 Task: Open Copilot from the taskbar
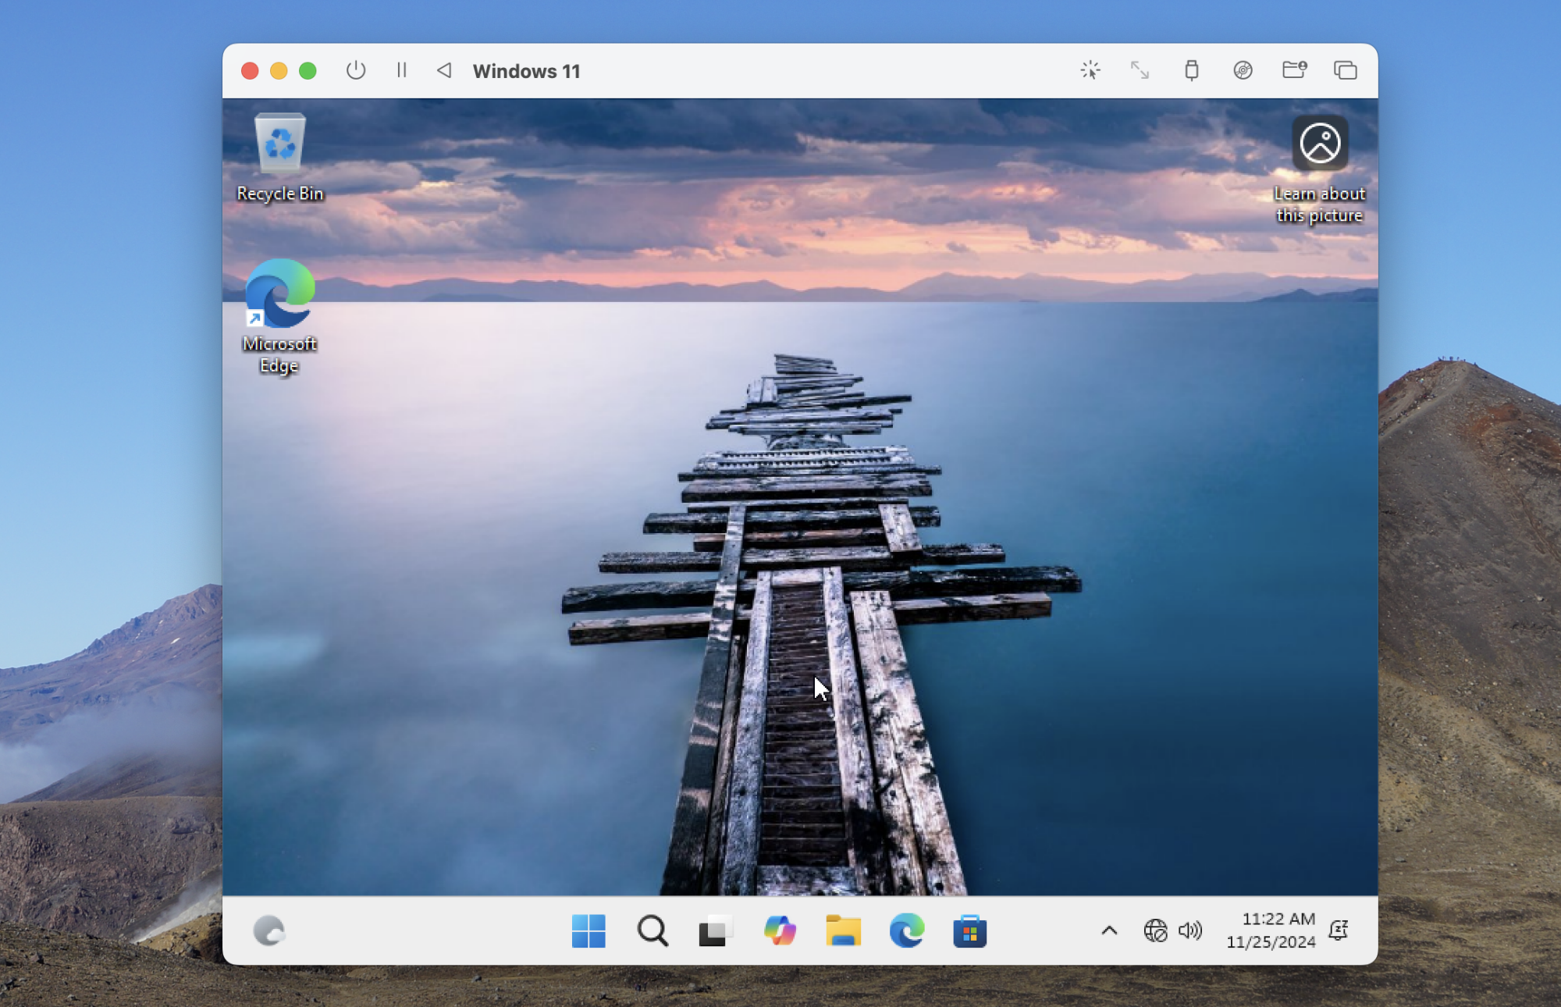779,930
